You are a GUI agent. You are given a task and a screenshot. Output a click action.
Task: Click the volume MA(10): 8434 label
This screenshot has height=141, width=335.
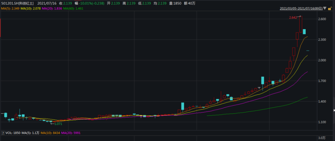point(51,133)
